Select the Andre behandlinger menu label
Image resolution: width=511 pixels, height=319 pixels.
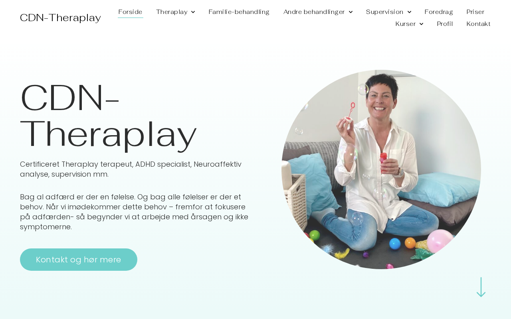tap(314, 12)
